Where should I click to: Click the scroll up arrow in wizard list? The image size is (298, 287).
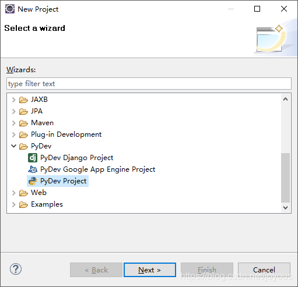[x=285, y=99]
